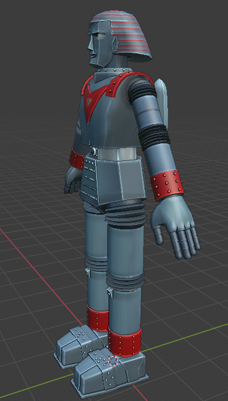Select the blue gem on the belt buckle
228x401 pixels.
click(93, 151)
